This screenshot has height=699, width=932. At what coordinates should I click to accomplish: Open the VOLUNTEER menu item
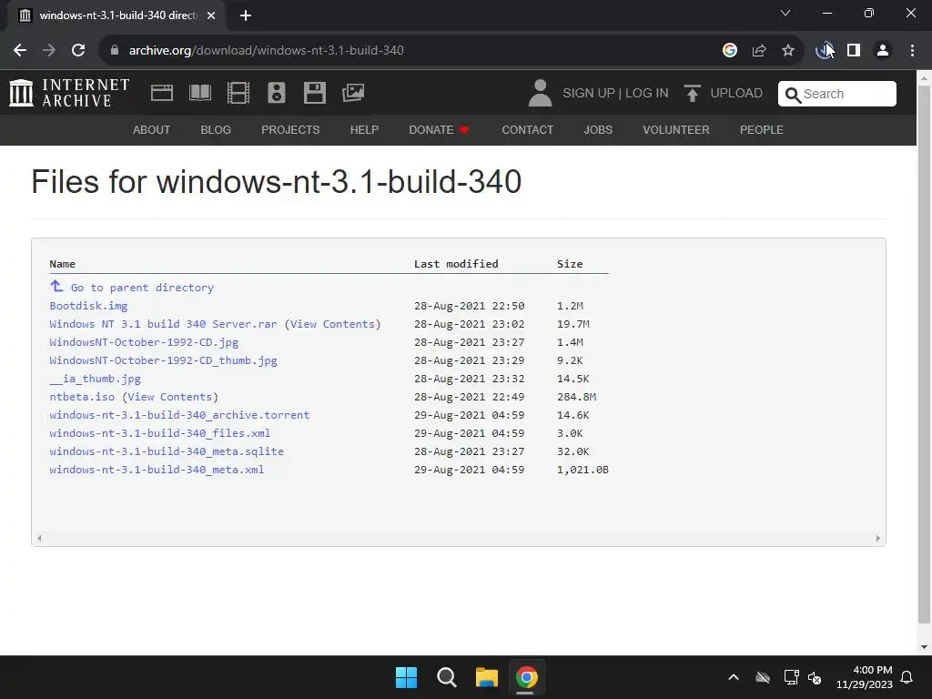(x=676, y=129)
